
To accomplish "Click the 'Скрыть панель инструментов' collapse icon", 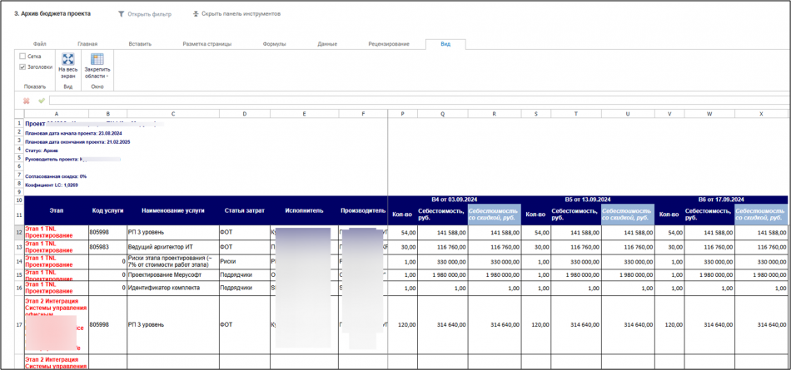I will click(196, 14).
